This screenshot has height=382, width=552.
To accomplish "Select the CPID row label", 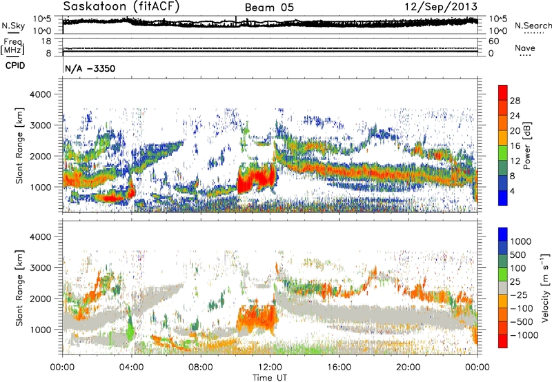I will point(15,66).
